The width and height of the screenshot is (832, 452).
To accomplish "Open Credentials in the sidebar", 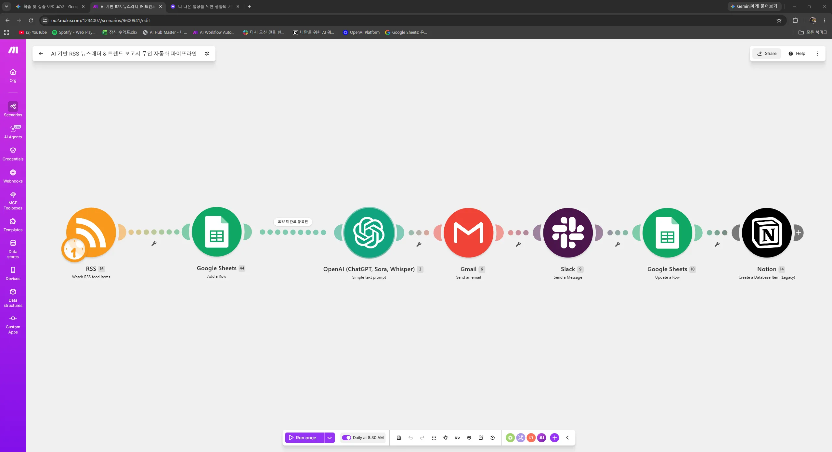I will pos(13,154).
